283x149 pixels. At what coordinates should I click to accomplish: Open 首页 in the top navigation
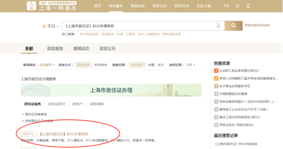[98, 6]
